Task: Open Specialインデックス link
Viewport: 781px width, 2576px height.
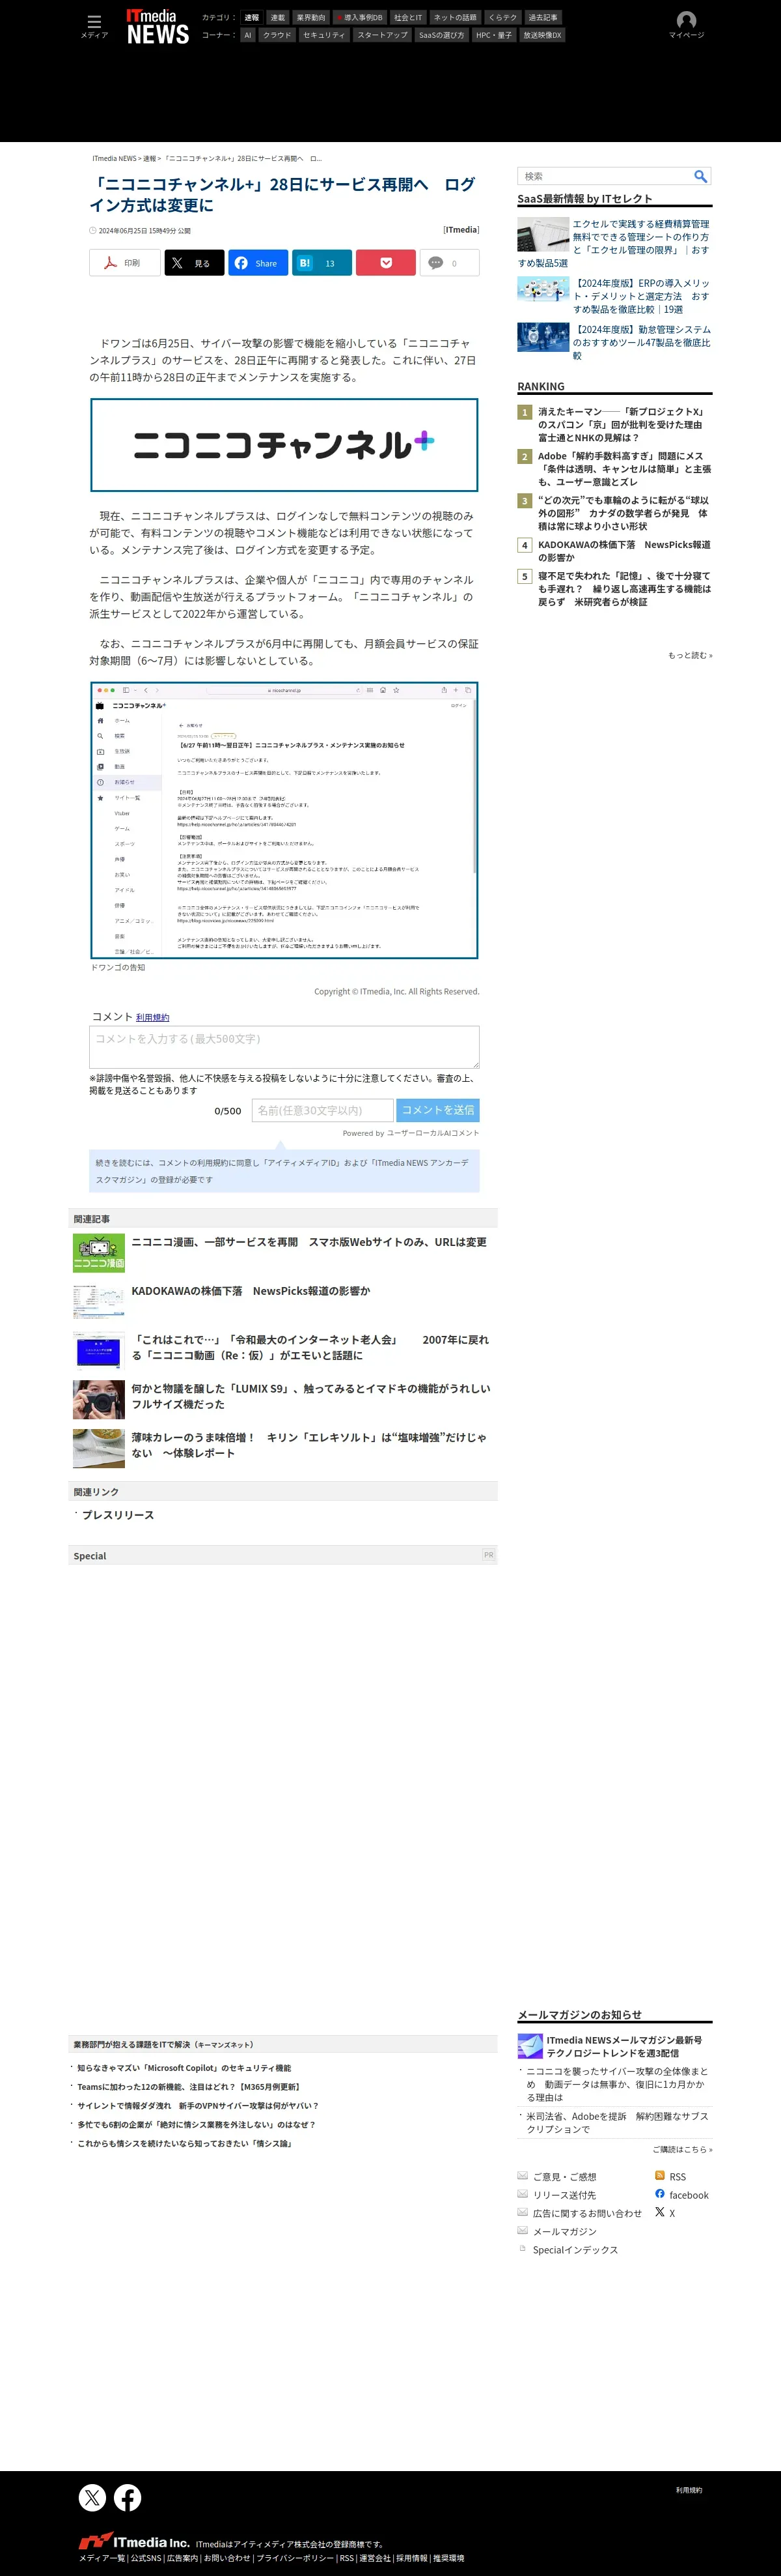Action: [x=575, y=2250]
